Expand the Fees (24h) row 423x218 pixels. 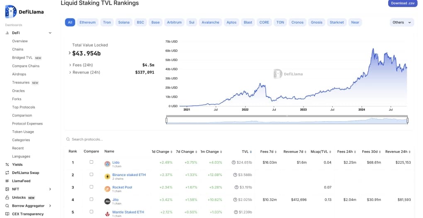70,65
